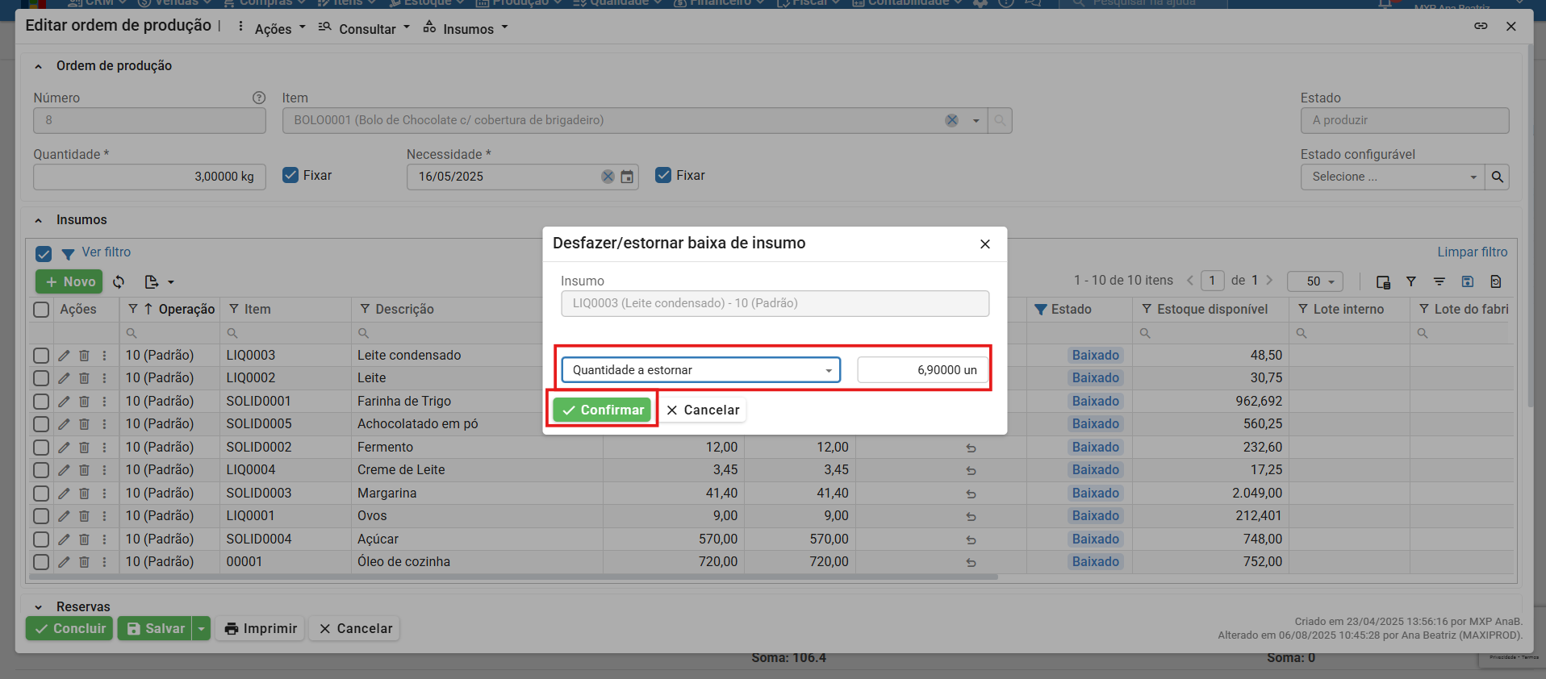Select the Margarina row checkbox
Image resolution: width=1546 pixels, height=679 pixels.
click(41, 494)
